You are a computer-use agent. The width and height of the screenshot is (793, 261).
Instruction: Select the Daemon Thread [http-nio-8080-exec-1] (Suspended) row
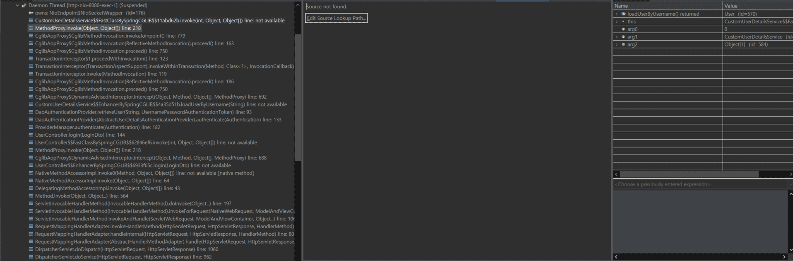click(x=88, y=5)
